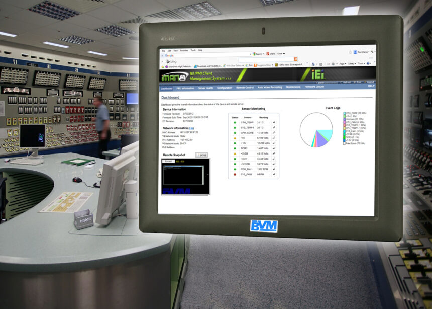432x309 pixels.
Task: Open details icon for SYS_TEMP1 sensor
Action: (x=274, y=128)
